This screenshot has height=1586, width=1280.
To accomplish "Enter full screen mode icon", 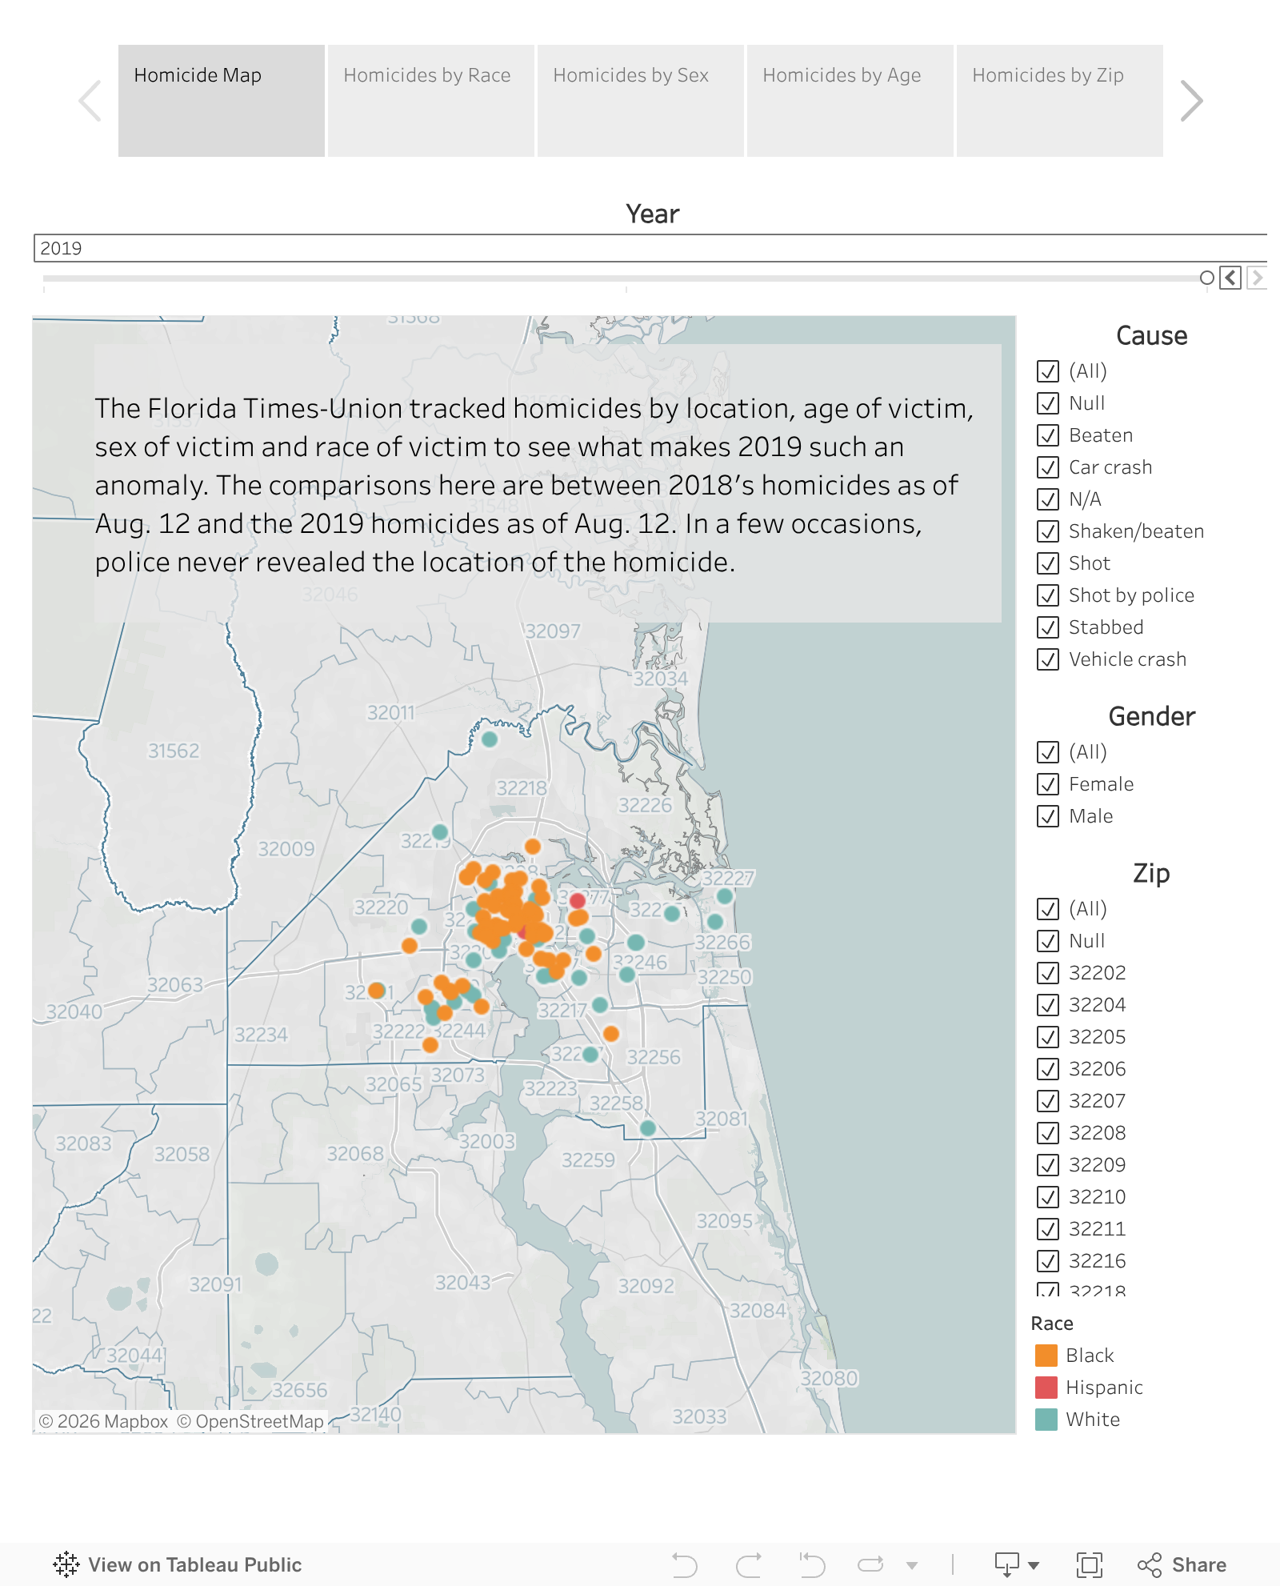I will pos(1089,1564).
